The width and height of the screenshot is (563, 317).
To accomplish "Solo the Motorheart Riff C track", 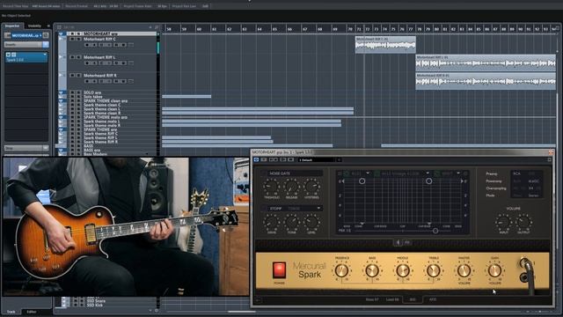I will click(x=78, y=39).
